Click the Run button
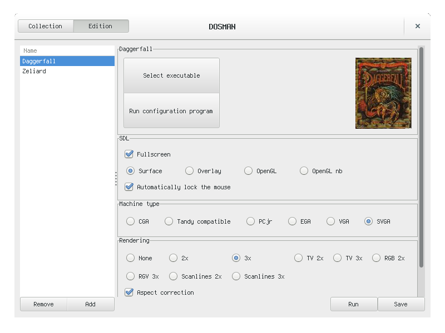445x333 pixels. pos(354,304)
